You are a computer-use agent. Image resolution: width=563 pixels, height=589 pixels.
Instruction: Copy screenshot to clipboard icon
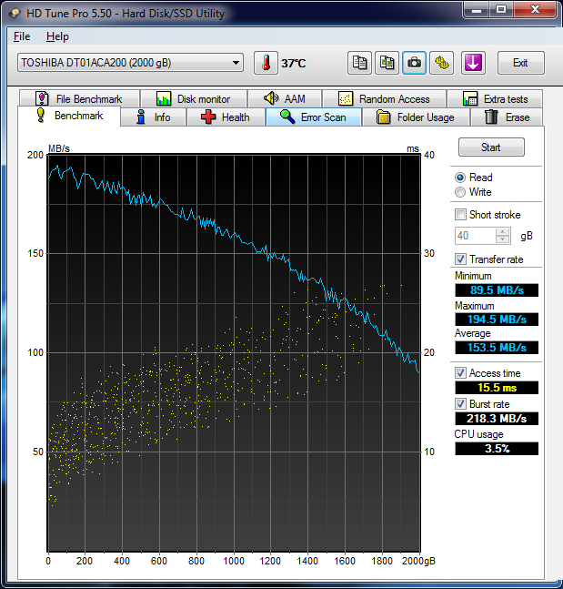click(387, 63)
